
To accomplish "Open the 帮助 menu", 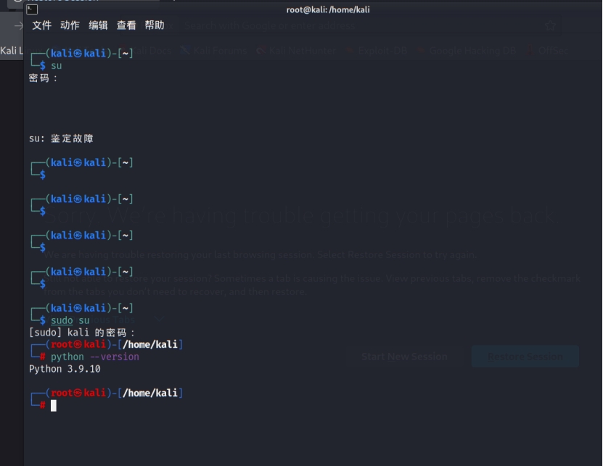I will 154,25.
